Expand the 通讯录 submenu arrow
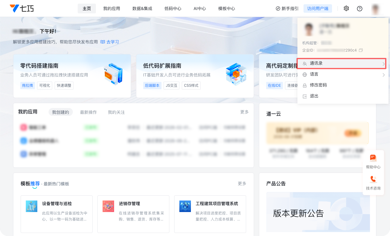Screen dimensions: 390x236 (x=384, y=64)
